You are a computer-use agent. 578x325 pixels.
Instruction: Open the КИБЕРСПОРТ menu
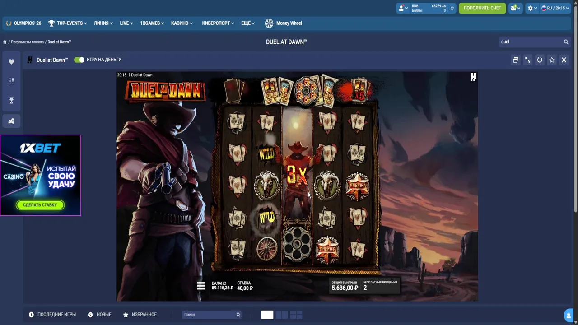point(218,23)
